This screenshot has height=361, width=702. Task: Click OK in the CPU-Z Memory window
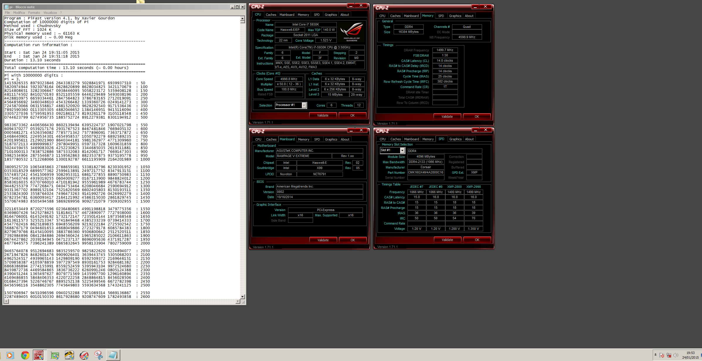pyautogui.click(x=477, y=117)
